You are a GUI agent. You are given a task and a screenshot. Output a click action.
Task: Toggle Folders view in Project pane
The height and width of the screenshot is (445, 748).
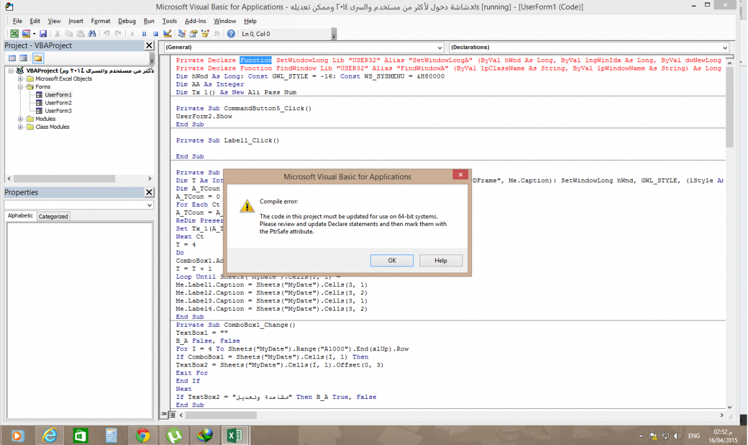tap(38, 58)
